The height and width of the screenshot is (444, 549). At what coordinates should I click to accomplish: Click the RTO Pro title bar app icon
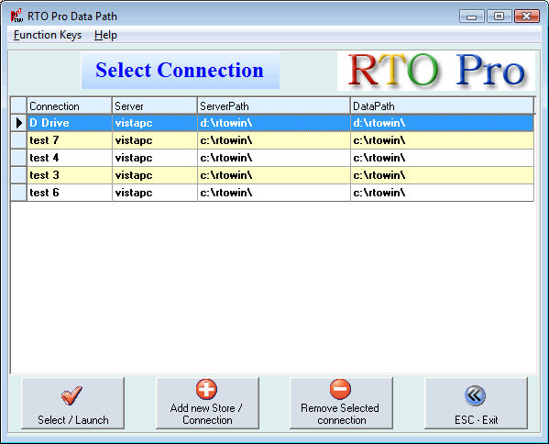16,16
